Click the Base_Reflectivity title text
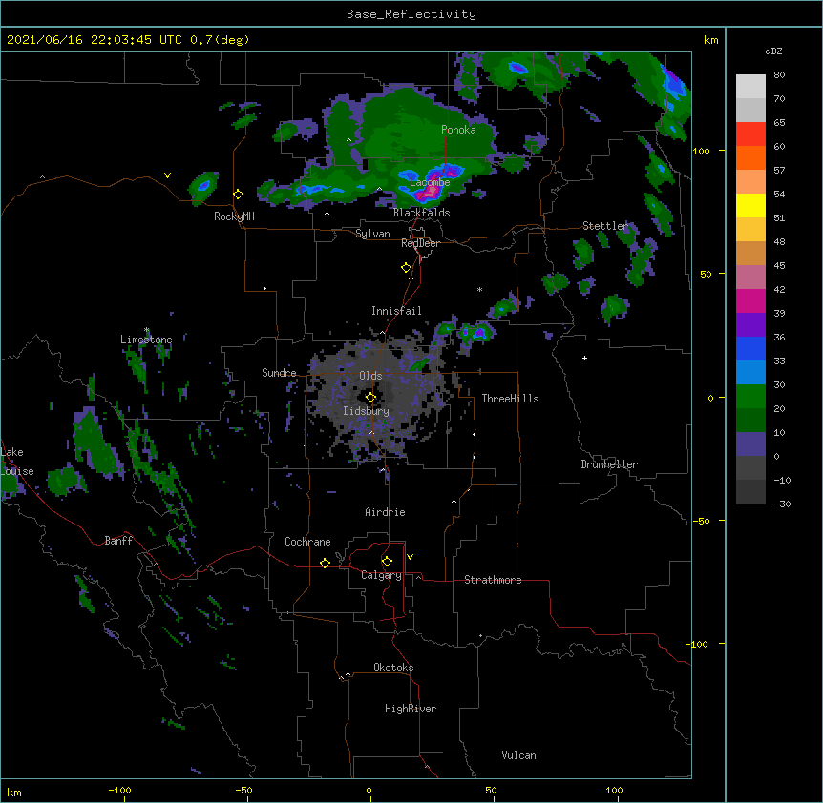The width and height of the screenshot is (823, 803). point(411,14)
